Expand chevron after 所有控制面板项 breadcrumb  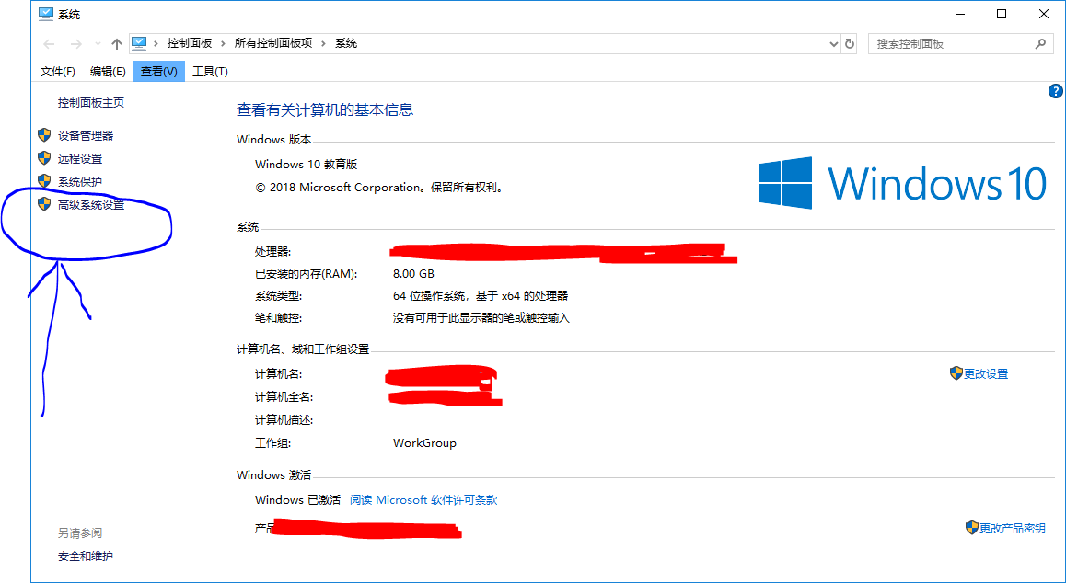click(x=324, y=43)
